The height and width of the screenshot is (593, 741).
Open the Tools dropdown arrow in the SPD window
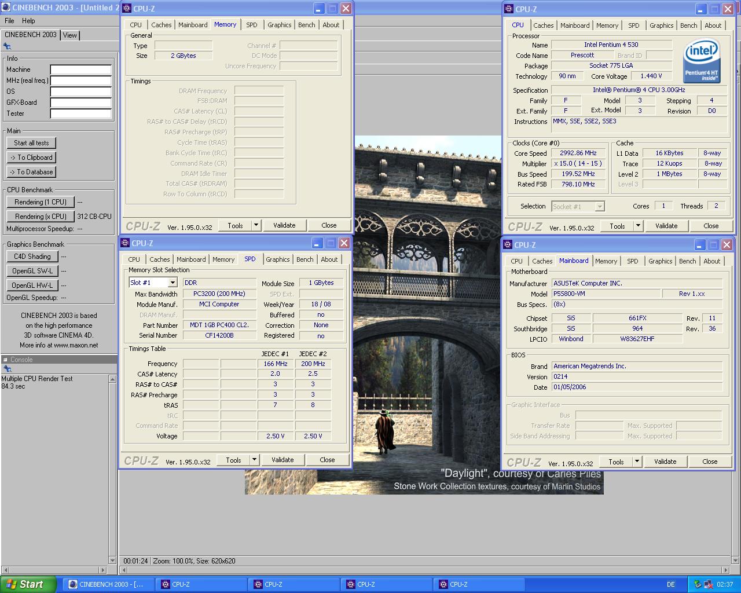pyautogui.click(x=254, y=460)
